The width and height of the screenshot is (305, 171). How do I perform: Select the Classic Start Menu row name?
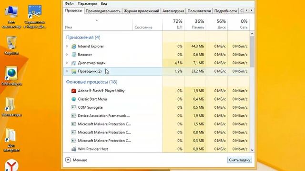coord(92,99)
